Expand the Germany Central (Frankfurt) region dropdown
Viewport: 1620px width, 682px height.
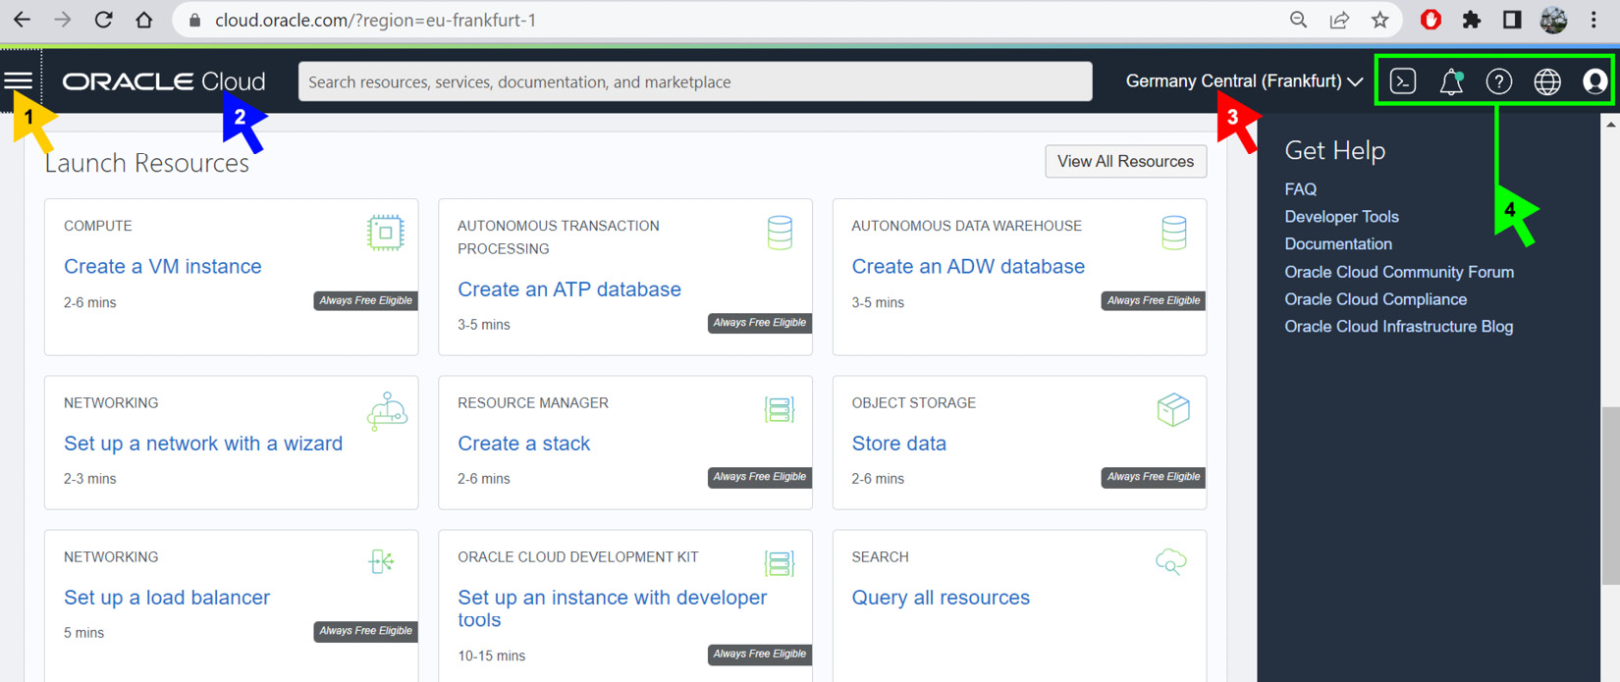[x=1244, y=81]
